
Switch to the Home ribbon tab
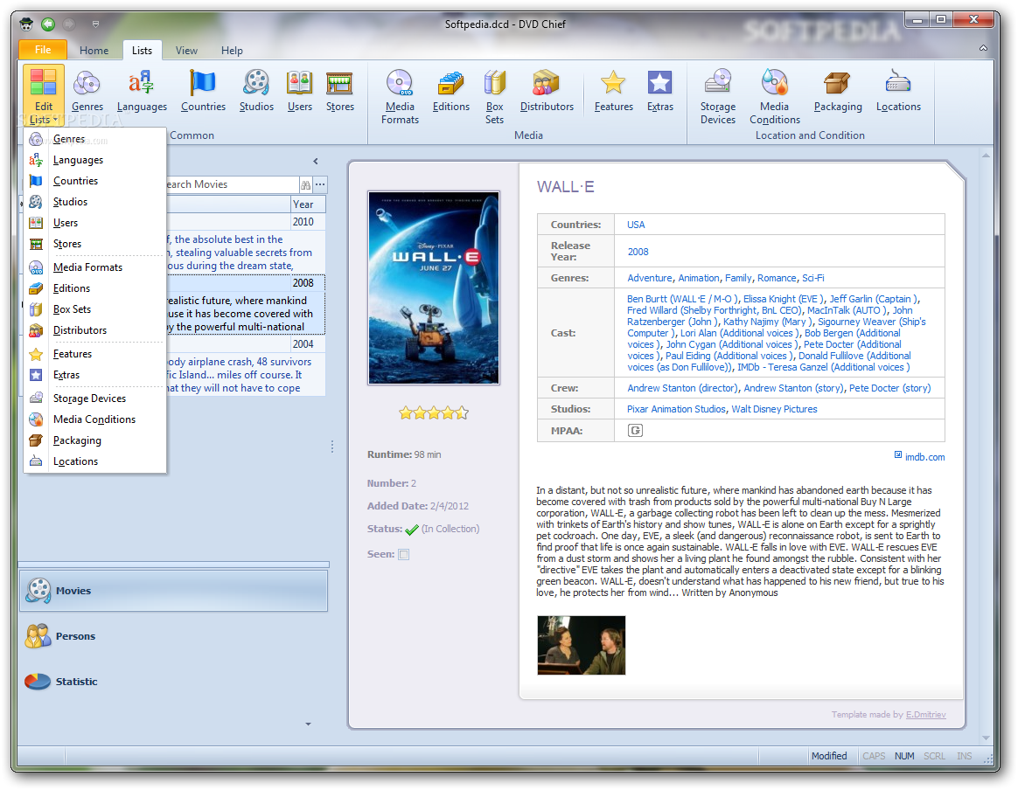[x=94, y=50]
